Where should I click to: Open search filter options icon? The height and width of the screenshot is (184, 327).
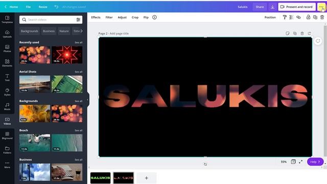(x=78, y=19)
